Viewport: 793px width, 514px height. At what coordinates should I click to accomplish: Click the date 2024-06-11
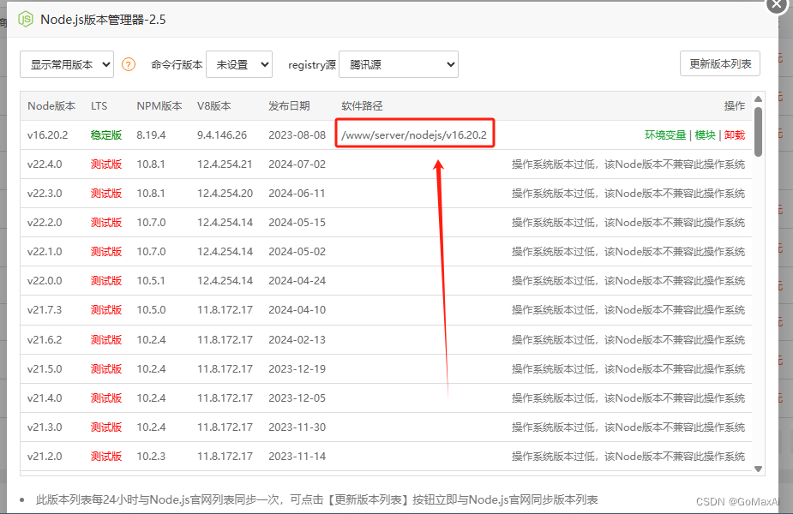click(297, 194)
